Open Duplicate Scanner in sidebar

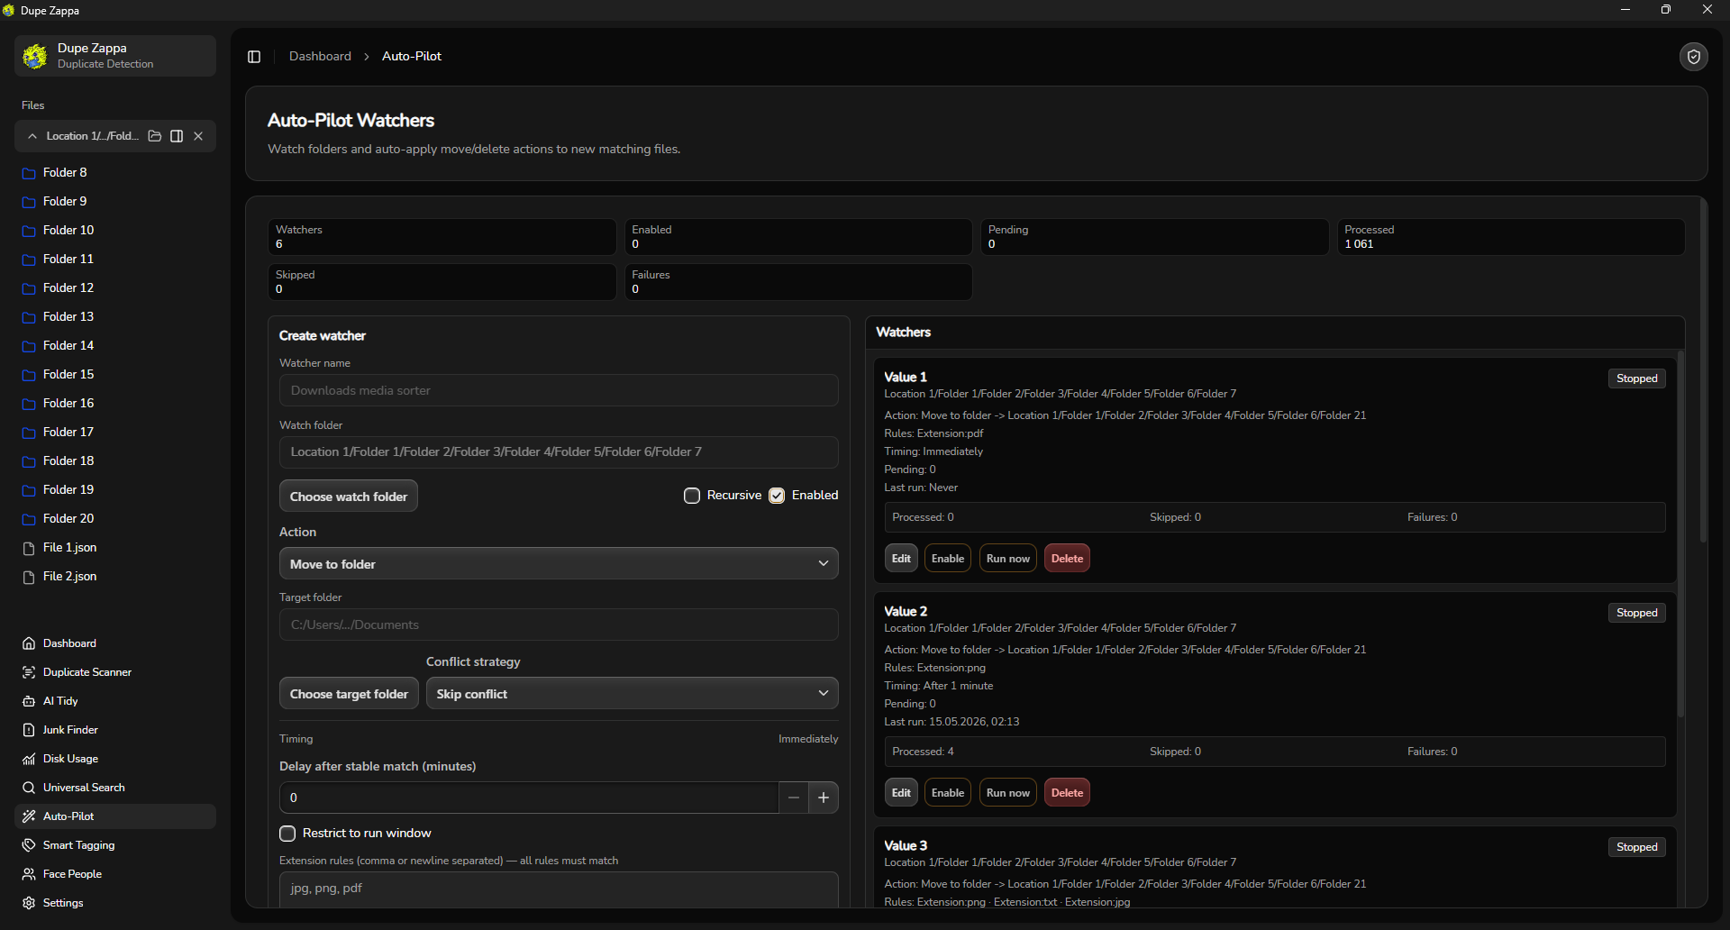(115, 672)
